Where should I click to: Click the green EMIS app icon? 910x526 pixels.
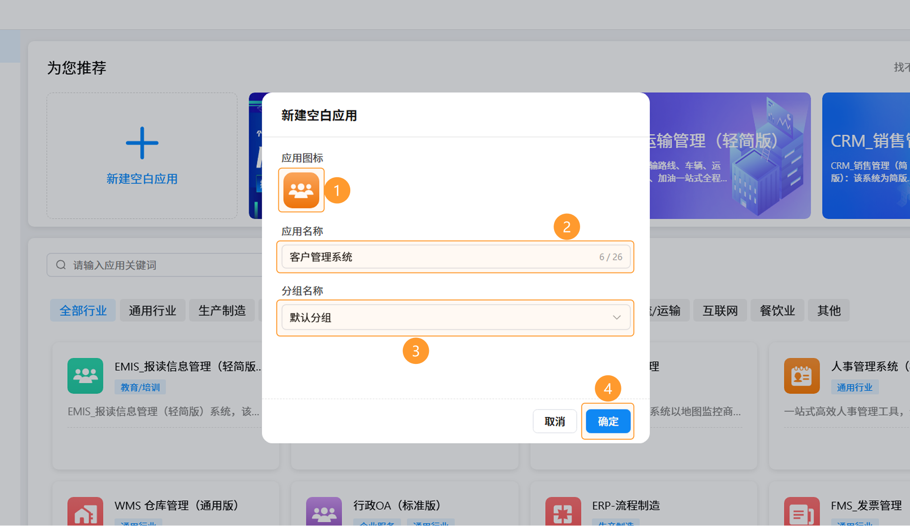[x=85, y=376]
